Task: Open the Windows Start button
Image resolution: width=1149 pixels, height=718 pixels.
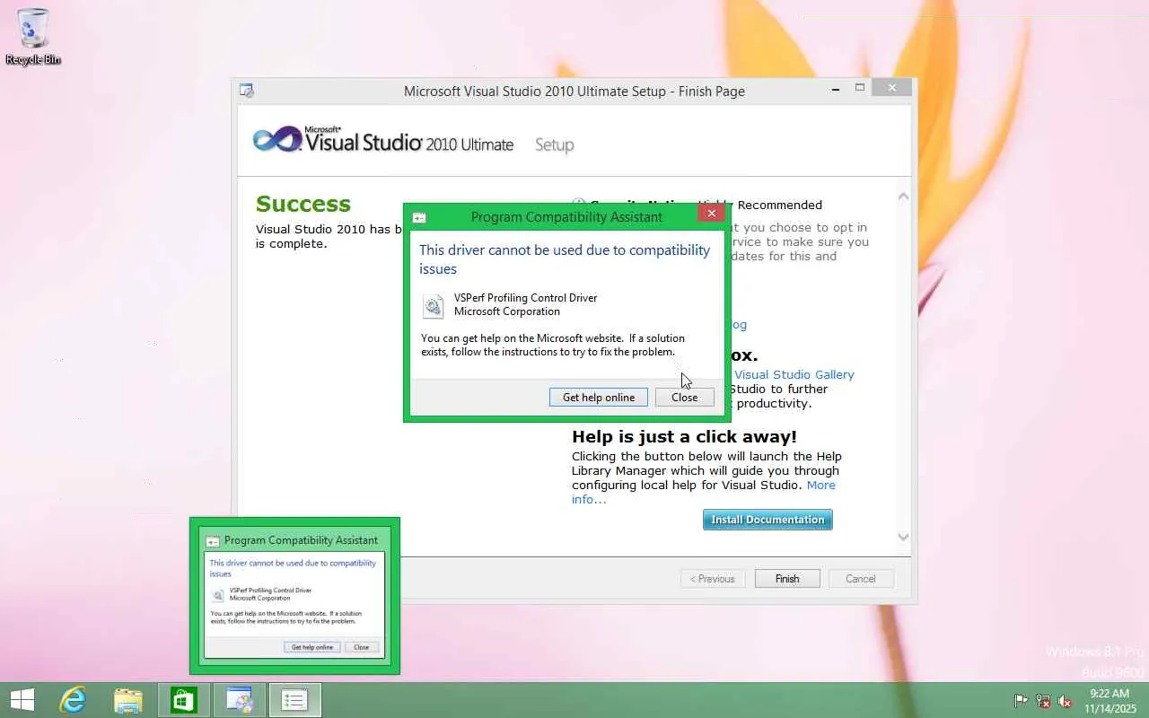Action: click(x=22, y=700)
